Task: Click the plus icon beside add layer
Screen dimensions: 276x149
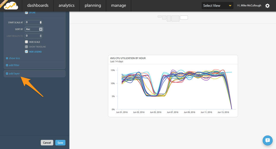Action: [7, 74]
